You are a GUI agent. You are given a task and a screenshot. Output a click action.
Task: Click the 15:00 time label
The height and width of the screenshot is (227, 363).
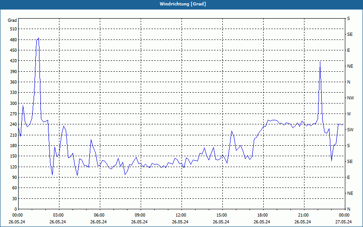click(221, 215)
